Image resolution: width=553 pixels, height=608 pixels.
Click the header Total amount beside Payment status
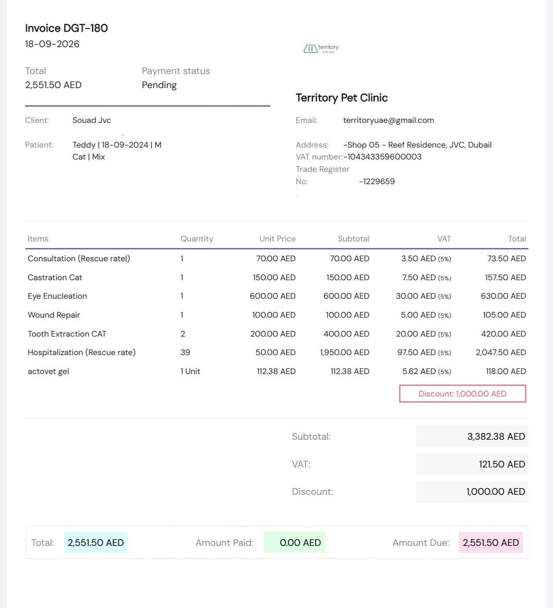(53, 85)
